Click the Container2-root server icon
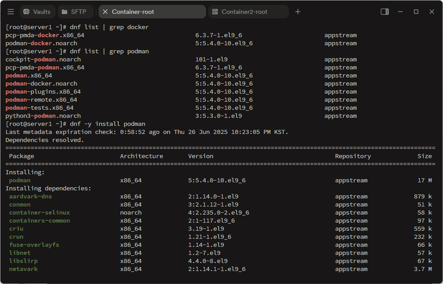Viewport: 443px width, 284px height. (x=215, y=12)
